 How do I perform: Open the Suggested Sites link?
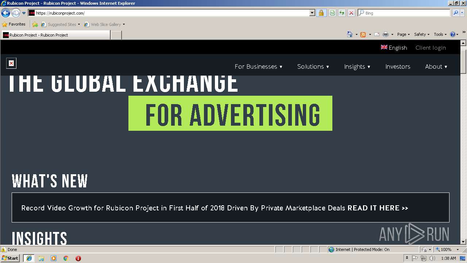pyautogui.click(x=60, y=24)
